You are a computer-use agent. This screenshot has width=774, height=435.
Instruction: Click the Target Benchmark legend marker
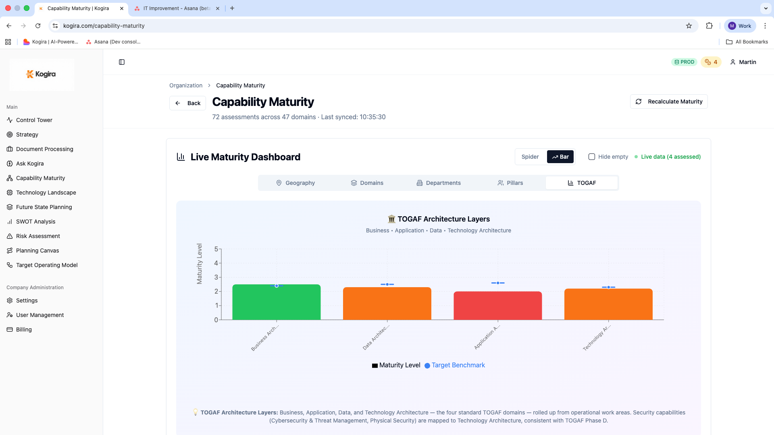tap(427, 365)
